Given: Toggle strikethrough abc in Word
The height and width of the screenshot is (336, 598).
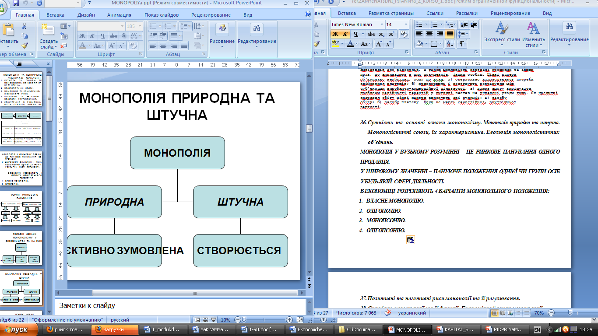Looking at the screenshot, I should coord(371,34).
